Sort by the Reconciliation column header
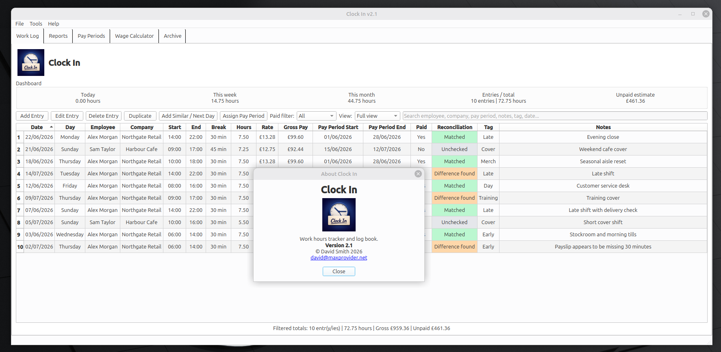 coord(455,127)
